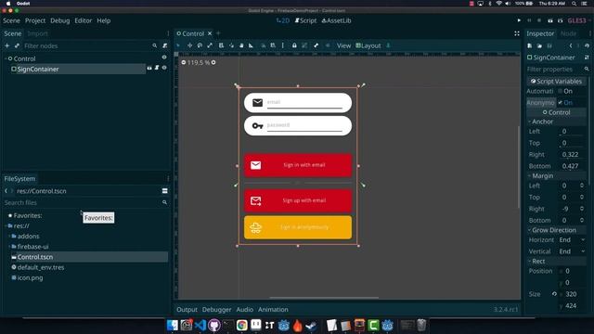Image resolution: width=594 pixels, height=334 pixels.
Task: Select the Scale mode tool in canvas toolbar
Action: coord(210,45)
